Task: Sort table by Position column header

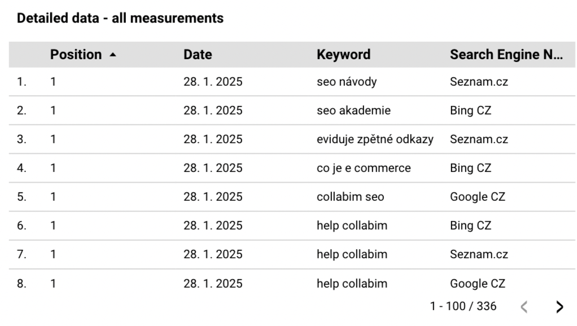Action: (x=76, y=54)
